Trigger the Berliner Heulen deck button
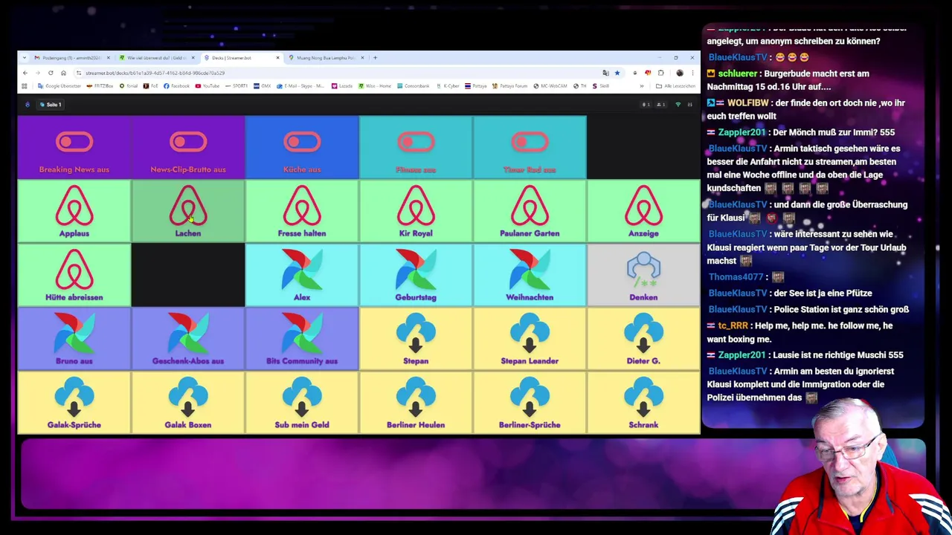Viewport: 952px width, 535px height. click(416, 403)
